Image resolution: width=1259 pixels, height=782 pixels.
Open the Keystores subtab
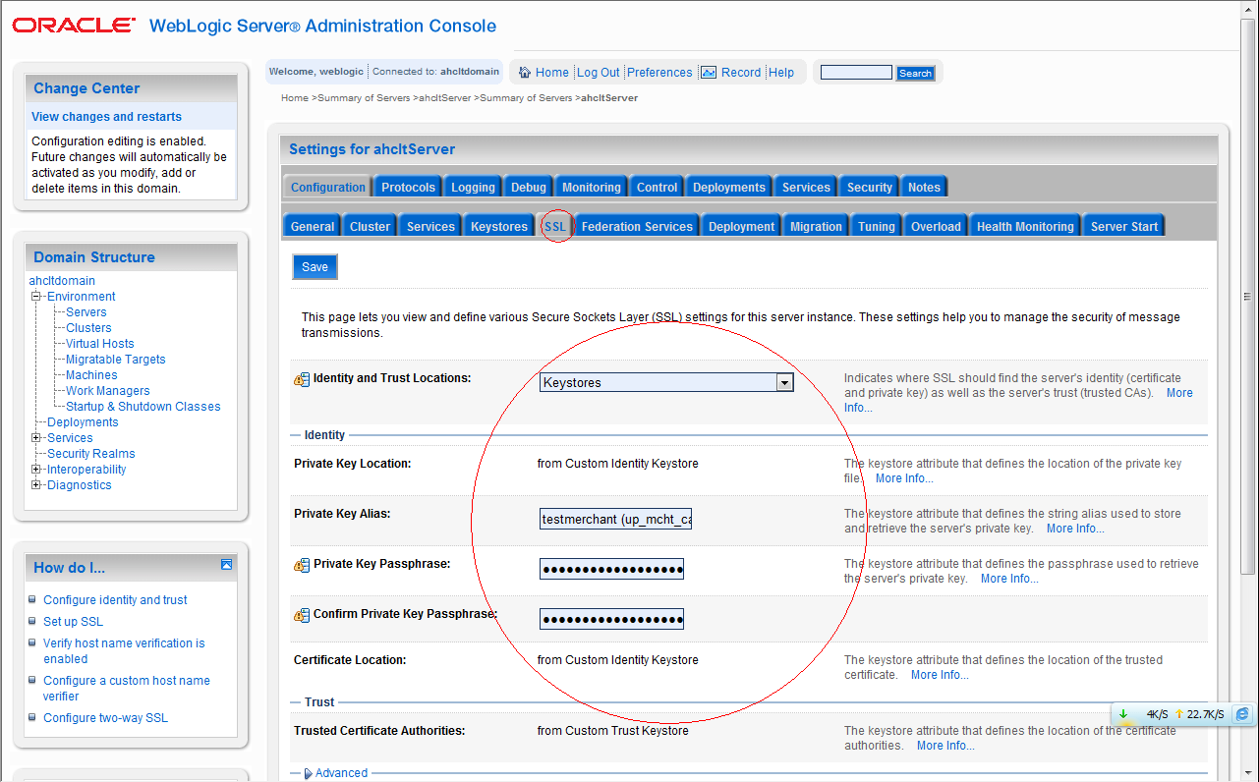[x=499, y=227]
